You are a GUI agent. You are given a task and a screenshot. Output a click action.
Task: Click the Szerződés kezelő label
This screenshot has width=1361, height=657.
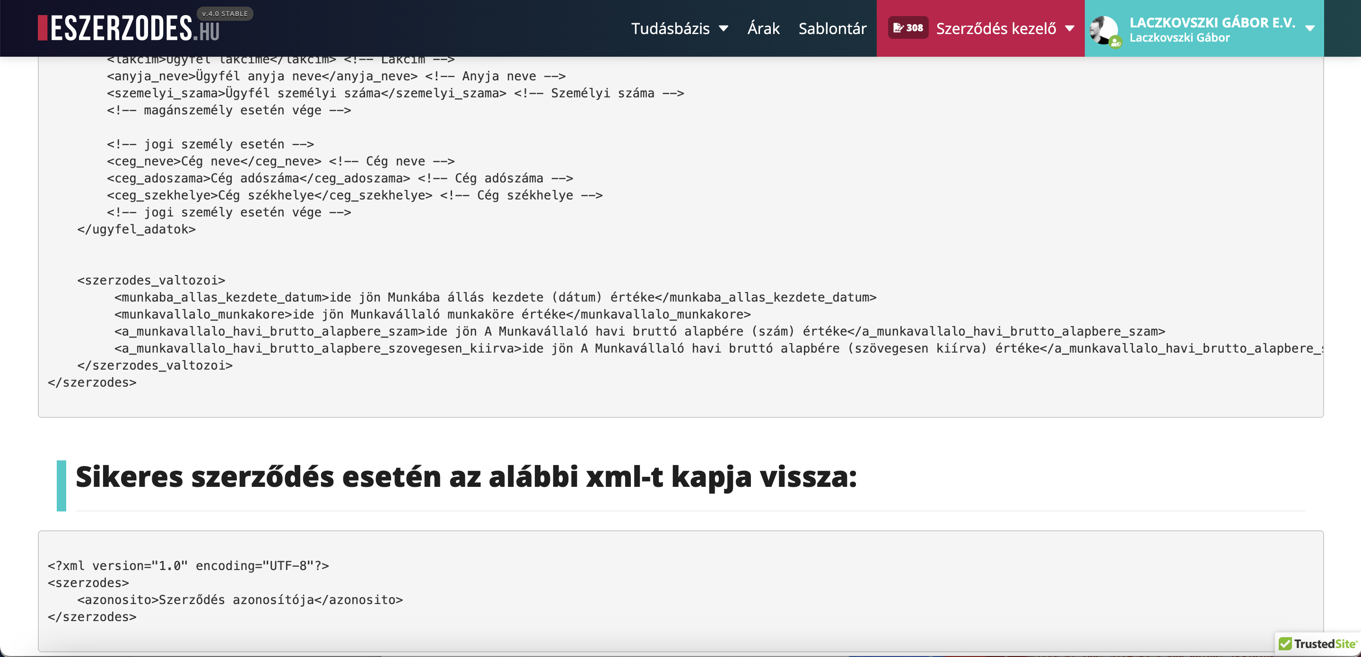[x=996, y=28]
